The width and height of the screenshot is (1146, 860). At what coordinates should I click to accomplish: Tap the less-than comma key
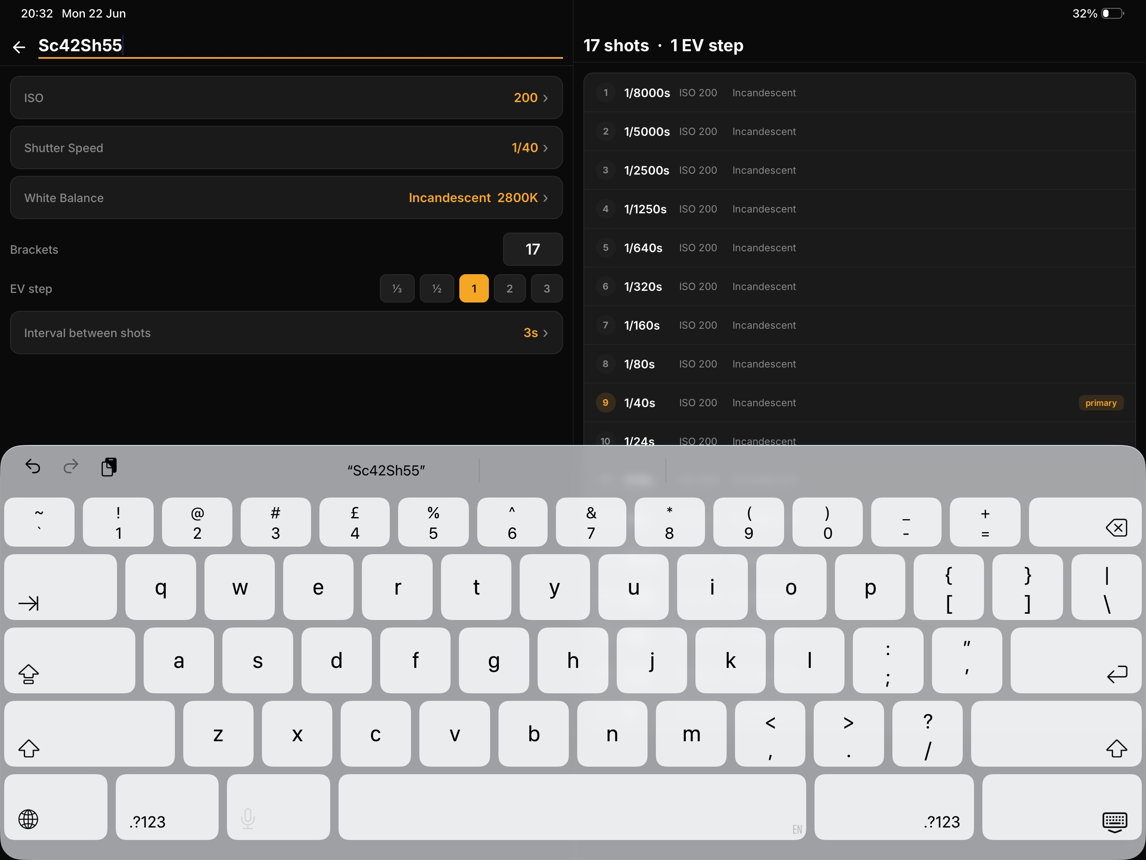point(770,733)
